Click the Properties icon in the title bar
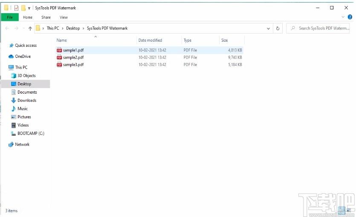This screenshot has width=356, height=217. (16, 8)
